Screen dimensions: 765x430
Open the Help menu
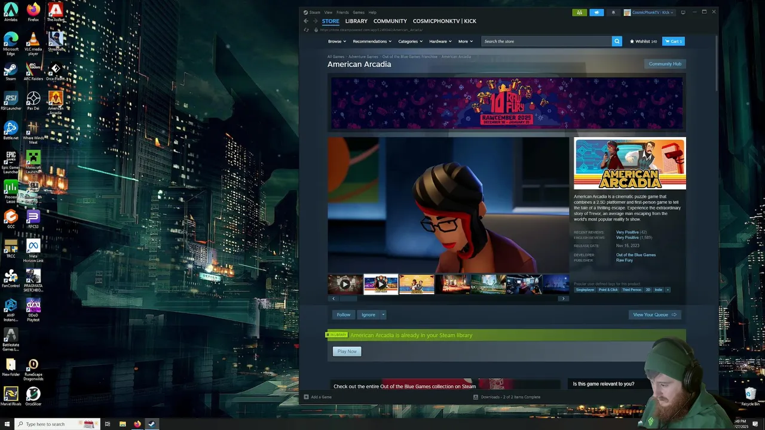click(372, 12)
